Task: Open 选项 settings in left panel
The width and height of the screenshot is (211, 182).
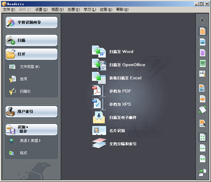Action: (18, 79)
